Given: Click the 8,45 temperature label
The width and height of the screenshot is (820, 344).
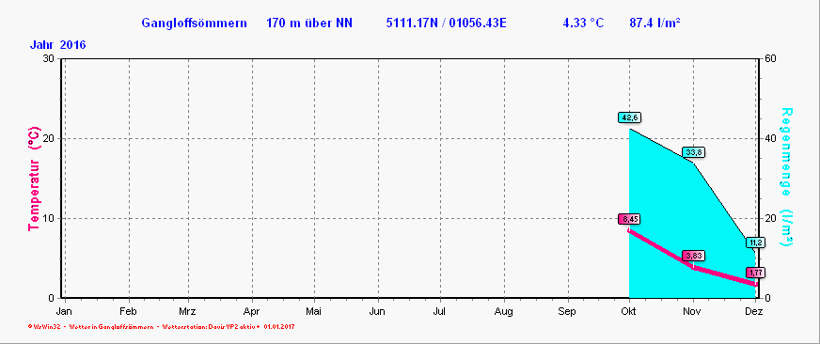Looking at the screenshot, I should coord(630,219).
